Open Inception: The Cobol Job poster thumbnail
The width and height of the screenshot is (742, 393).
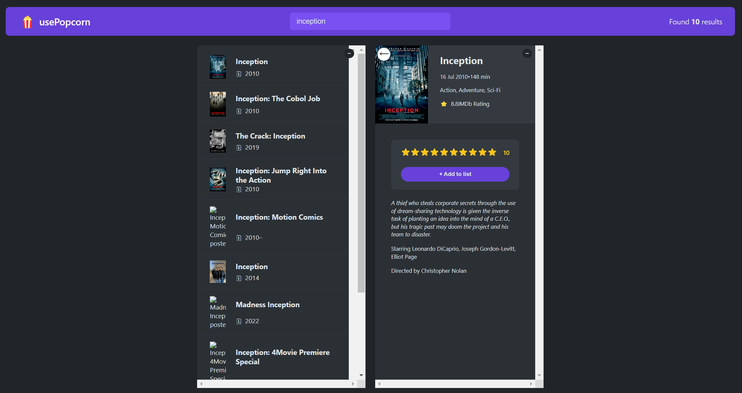pyautogui.click(x=218, y=104)
